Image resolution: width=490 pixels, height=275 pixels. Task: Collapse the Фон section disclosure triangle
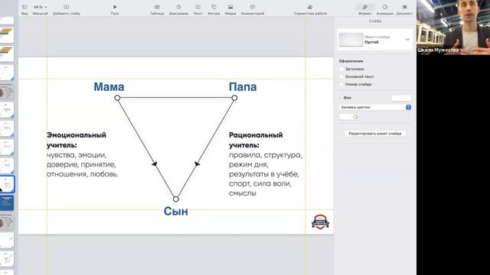pyautogui.click(x=340, y=98)
